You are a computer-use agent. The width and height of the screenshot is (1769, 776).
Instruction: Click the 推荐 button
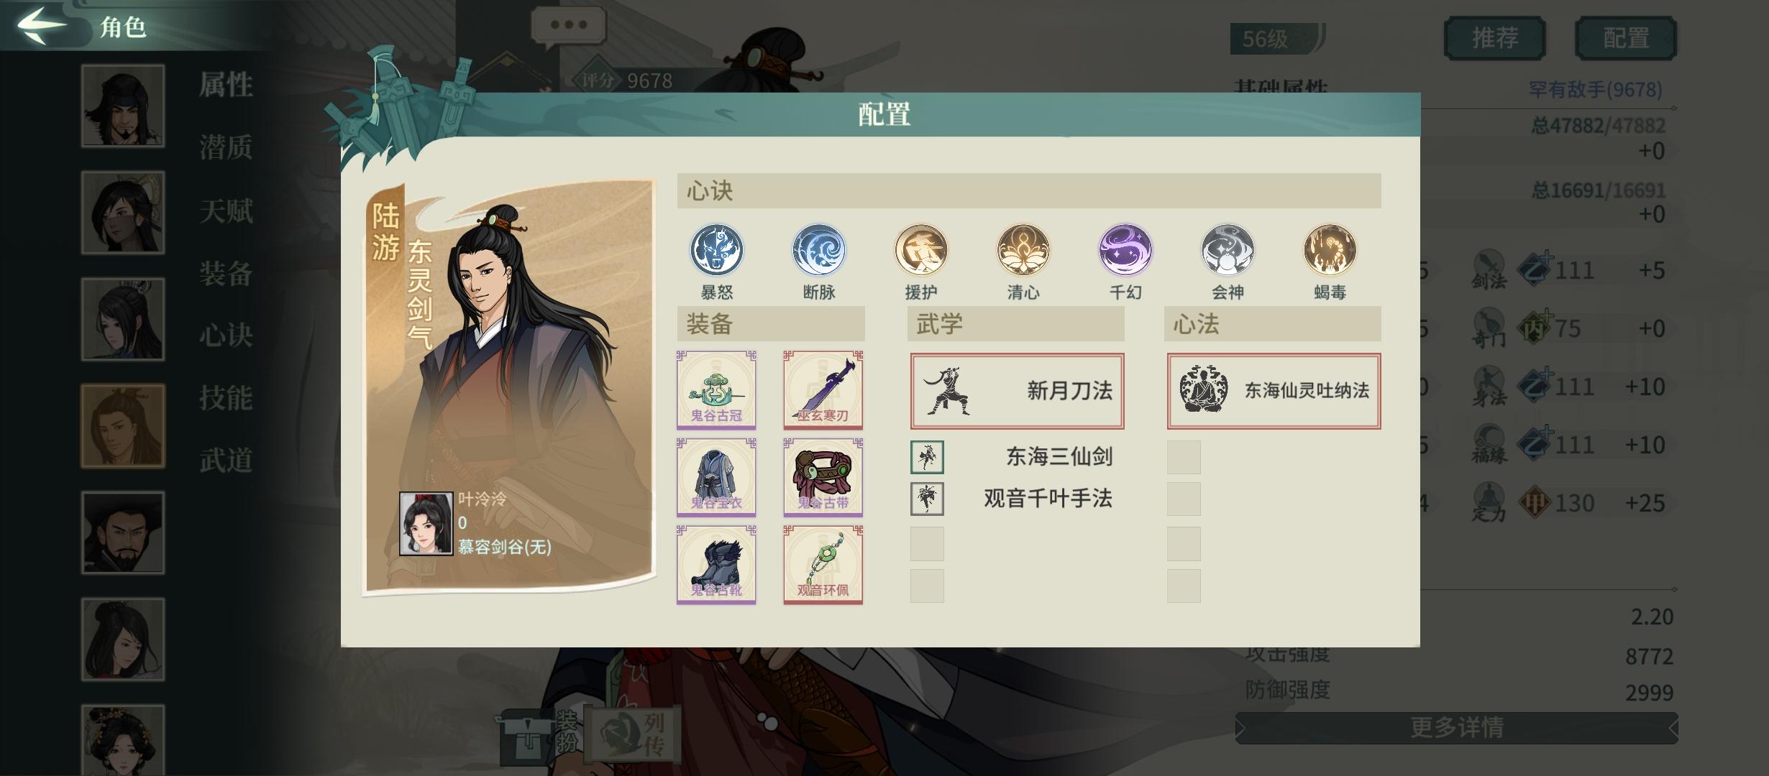1494,38
